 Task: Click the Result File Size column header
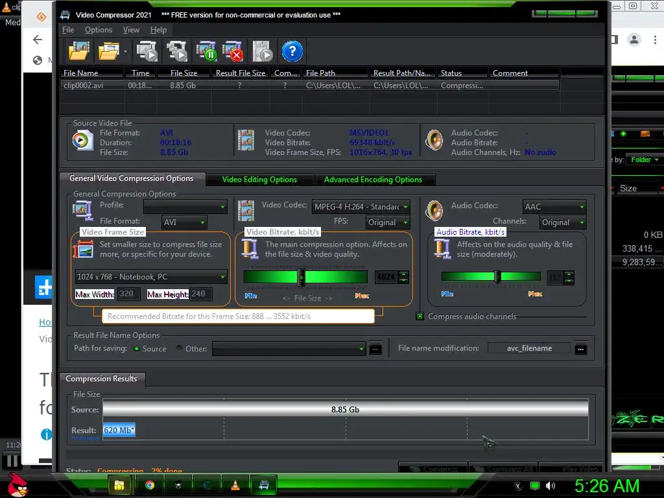[241, 73]
